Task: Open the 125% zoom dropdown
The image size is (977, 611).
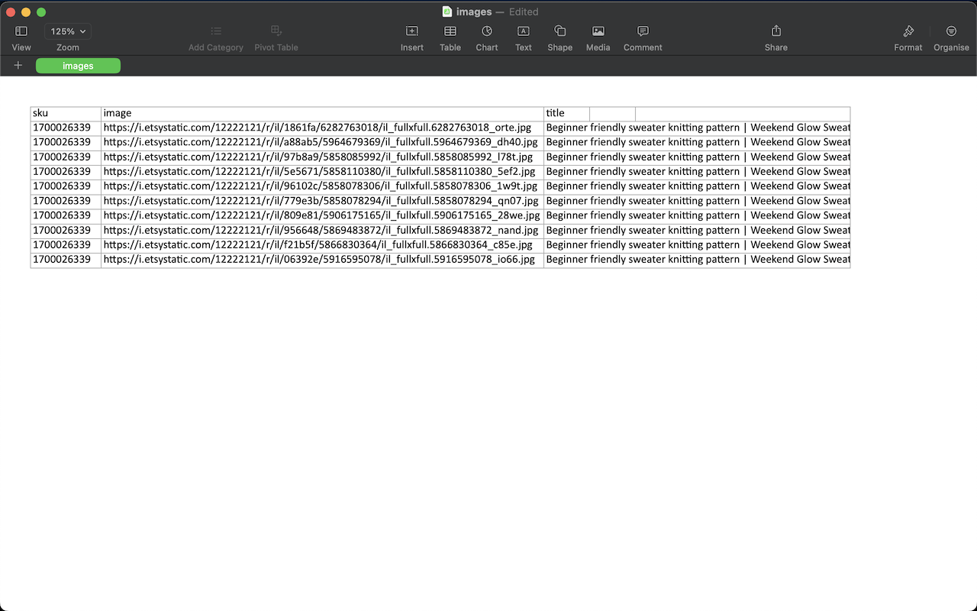Action: [68, 31]
